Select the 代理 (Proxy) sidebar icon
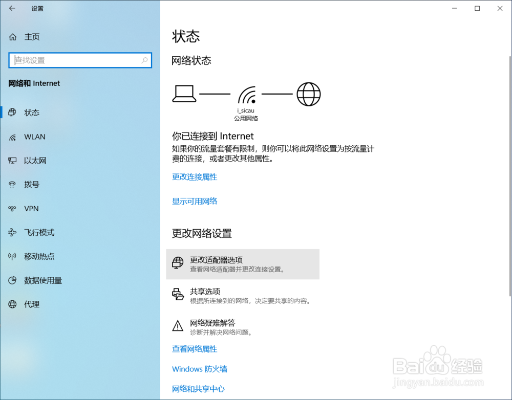 click(12, 304)
